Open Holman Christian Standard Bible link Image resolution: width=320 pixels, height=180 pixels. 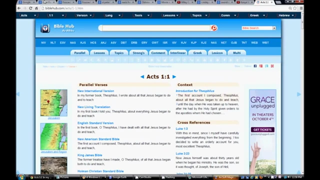100,171
